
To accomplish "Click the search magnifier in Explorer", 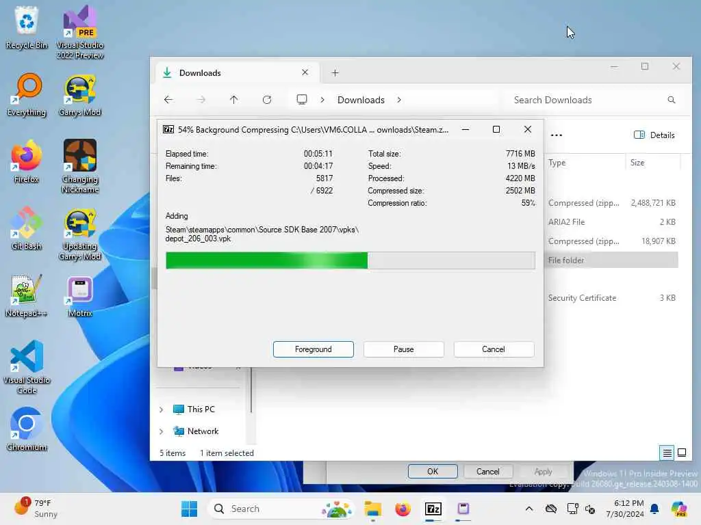I will point(672,100).
